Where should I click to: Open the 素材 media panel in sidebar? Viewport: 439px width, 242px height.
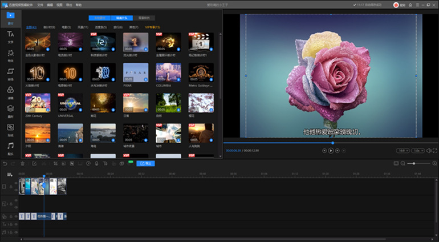(x=10, y=18)
